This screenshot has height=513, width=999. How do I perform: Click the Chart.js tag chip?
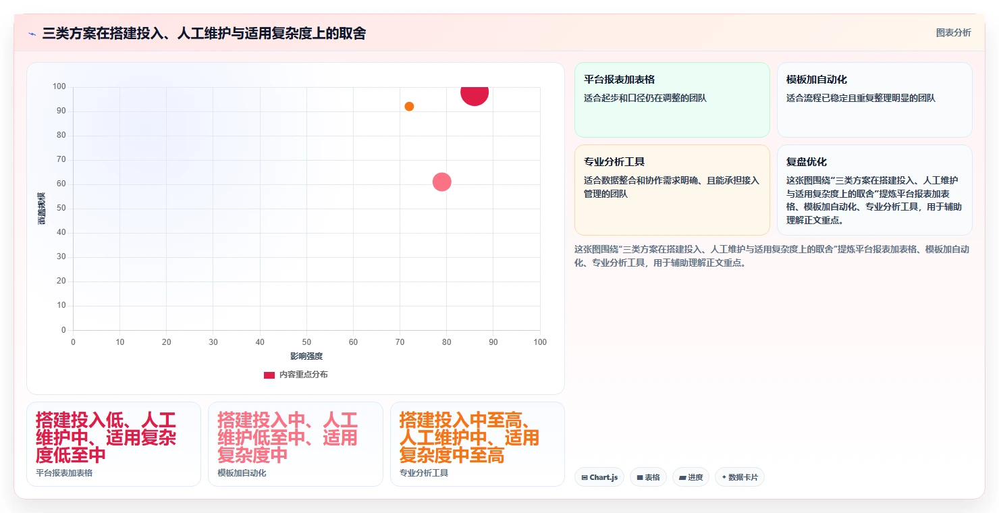point(599,477)
